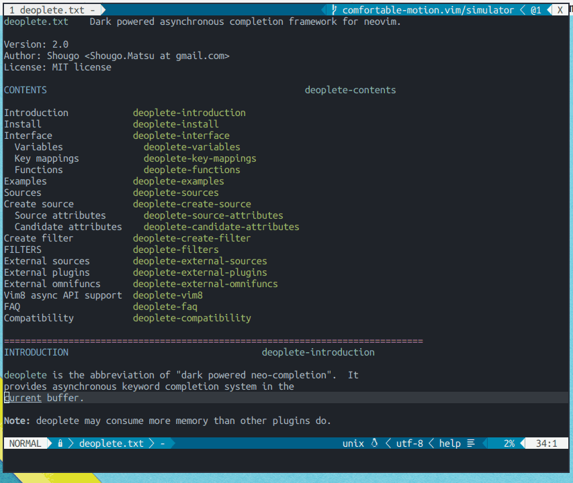Open the deoplete-create-source tag

(x=192, y=204)
